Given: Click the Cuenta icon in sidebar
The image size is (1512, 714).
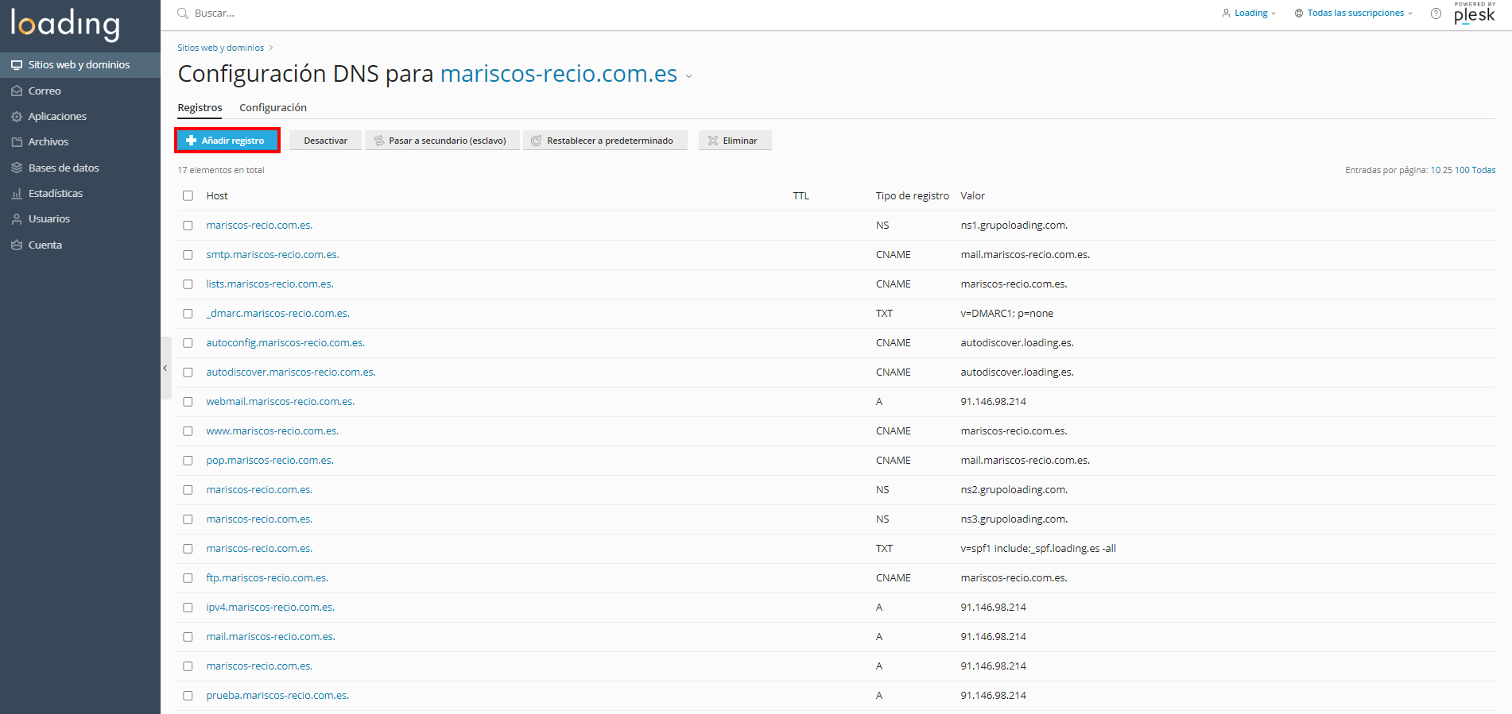Looking at the screenshot, I should (x=17, y=245).
